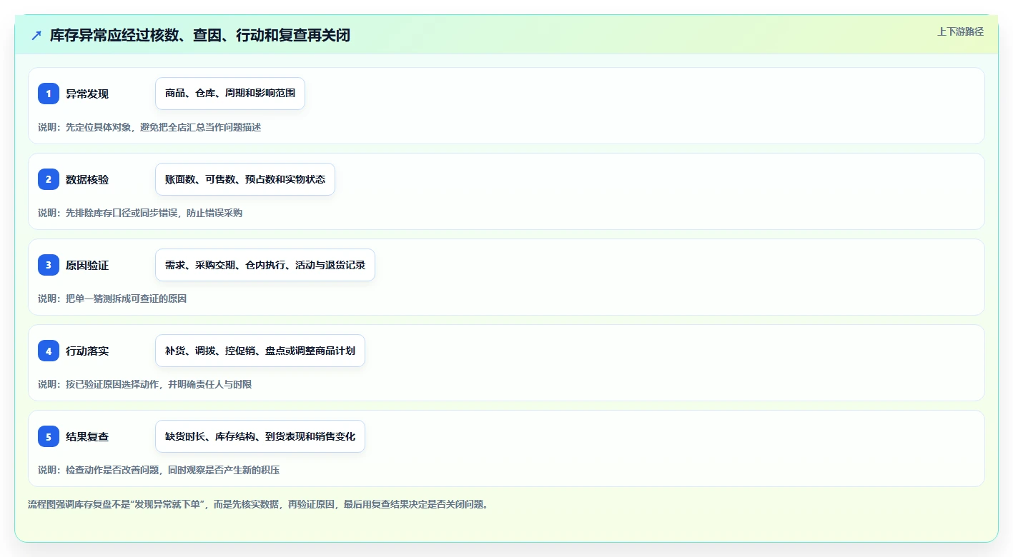This screenshot has width=1013, height=557.
Task: Click the 补货、调拨、控促销、盘点或调整商品计划 chip
Action: point(260,351)
